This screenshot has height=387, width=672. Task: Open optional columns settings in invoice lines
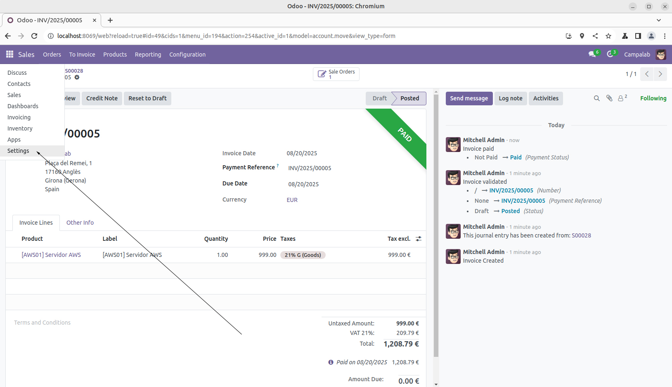tap(418, 239)
